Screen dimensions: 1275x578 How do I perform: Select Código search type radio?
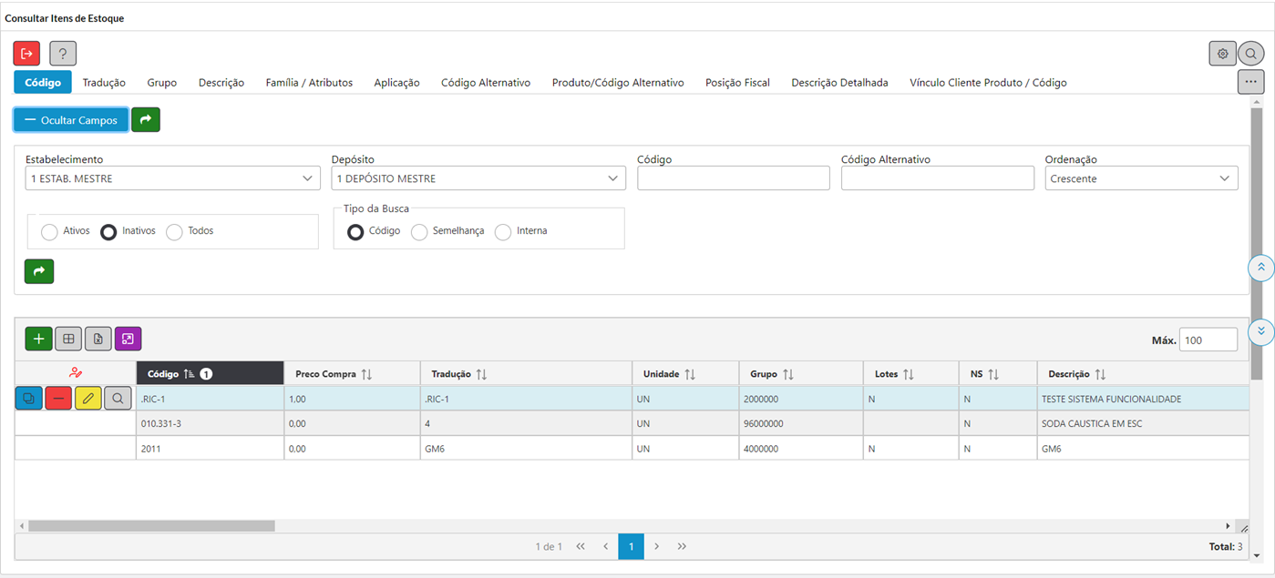pos(355,232)
